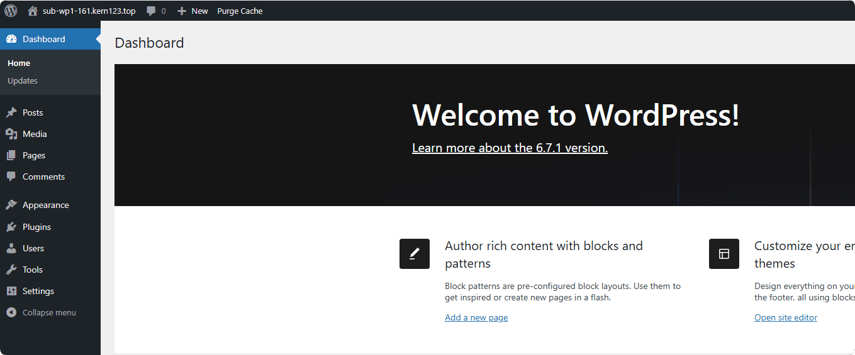Open the Comments menu item in sidebar
The width and height of the screenshot is (855, 355).
pyautogui.click(x=43, y=177)
